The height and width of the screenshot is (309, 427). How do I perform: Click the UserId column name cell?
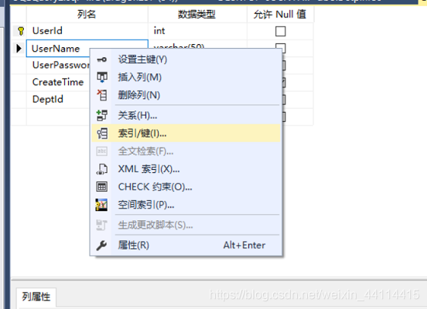click(87, 31)
